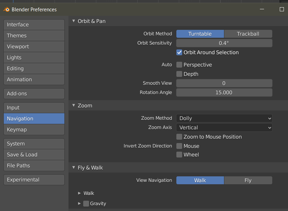
Task: Enable Zoom to Mouse Position
Action: [x=179, y=137]
